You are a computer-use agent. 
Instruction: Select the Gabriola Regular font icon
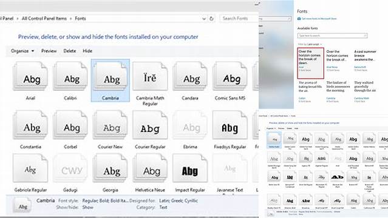[x=30, y=168]
